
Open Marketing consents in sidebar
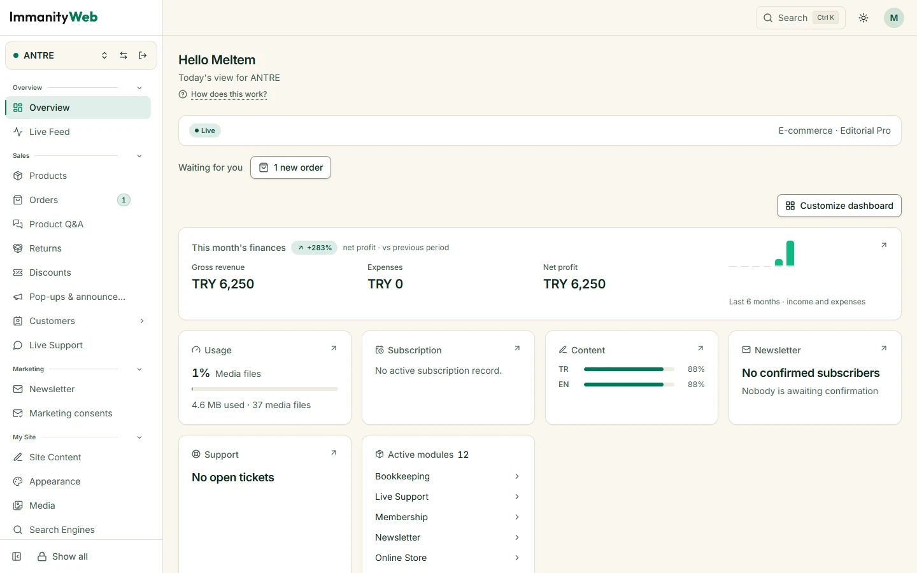(x=78, y=413)
